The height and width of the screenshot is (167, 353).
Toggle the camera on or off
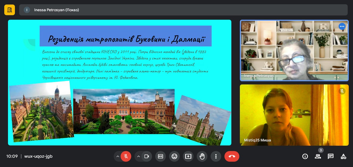pyautogui.click(x=146, y=156)
